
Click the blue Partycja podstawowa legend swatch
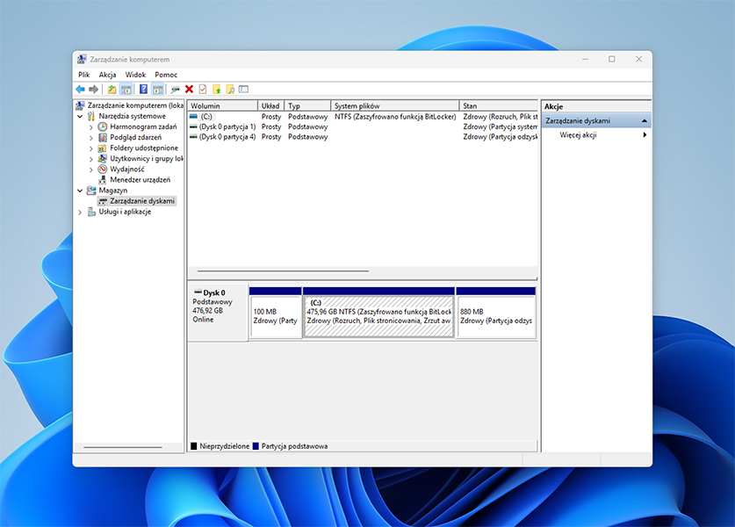[x=256, y=446]
